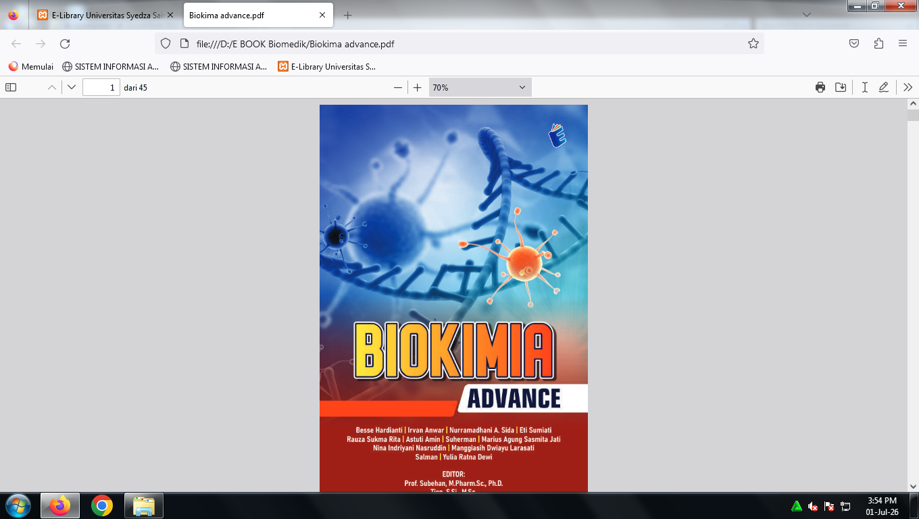919x519 pixels.
Task: Open Pocket save button
Action: pos(854,43)
